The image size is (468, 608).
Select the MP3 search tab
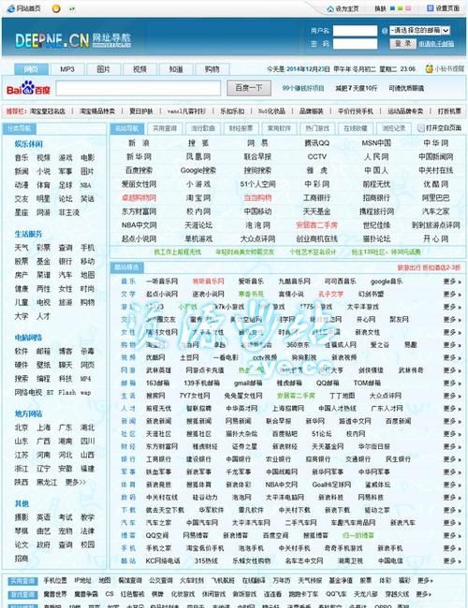pyautogui.click(x=67, y=69)
